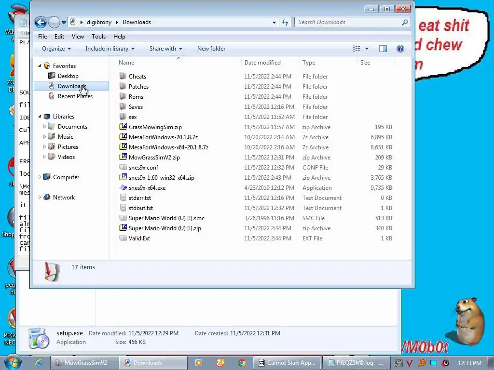494x370 pixels.
Task: Open the Edit menu
Action: [59, 37]
